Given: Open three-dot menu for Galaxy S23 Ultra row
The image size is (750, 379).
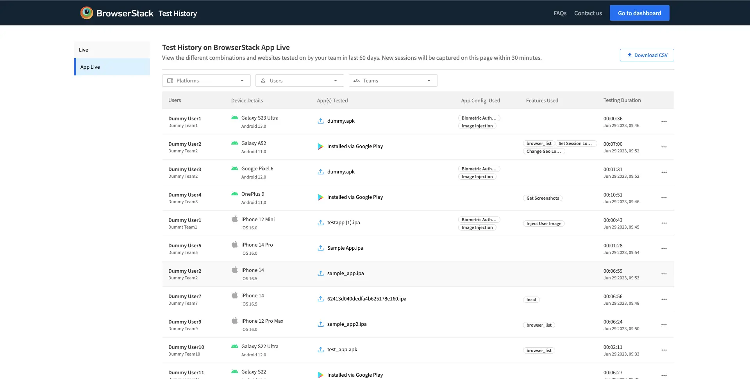Looking at the screenshot, I should (664, 122).
